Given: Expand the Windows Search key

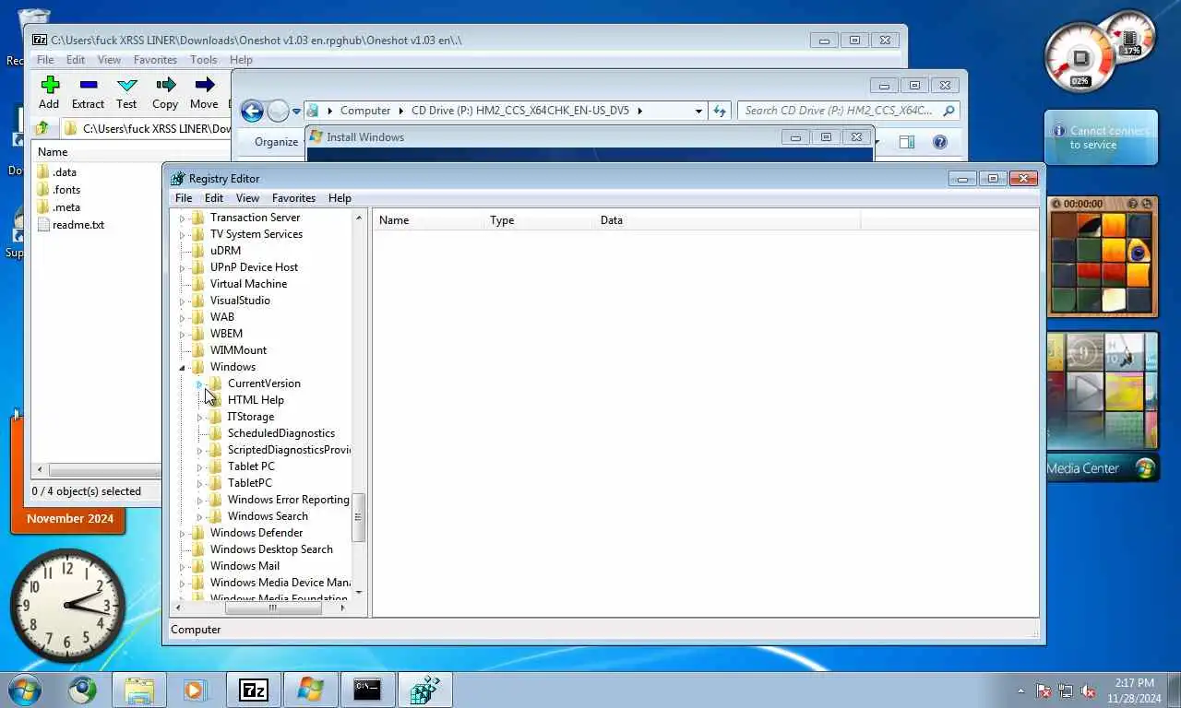Looking at the screenshot, I should pyautogui.click(x=199, y=516).
